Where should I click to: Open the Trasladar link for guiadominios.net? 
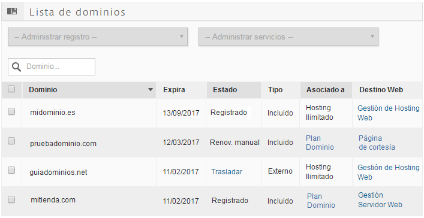[227, 171]
